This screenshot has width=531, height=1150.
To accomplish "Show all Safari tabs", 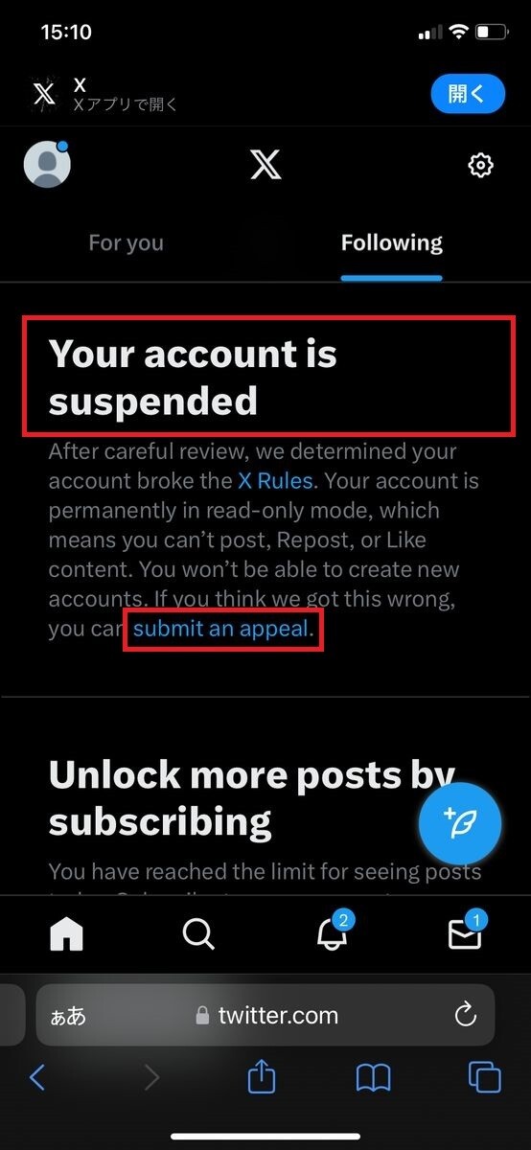I will click(x=484, y=1078).
